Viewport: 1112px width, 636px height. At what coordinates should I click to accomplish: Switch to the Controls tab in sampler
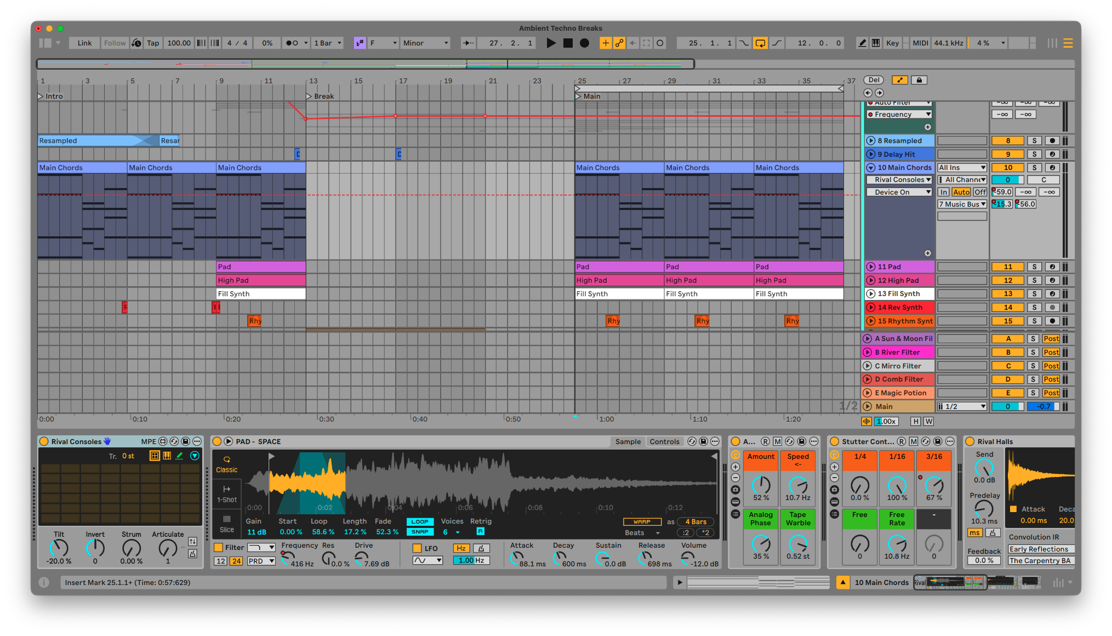pos(664,442)
